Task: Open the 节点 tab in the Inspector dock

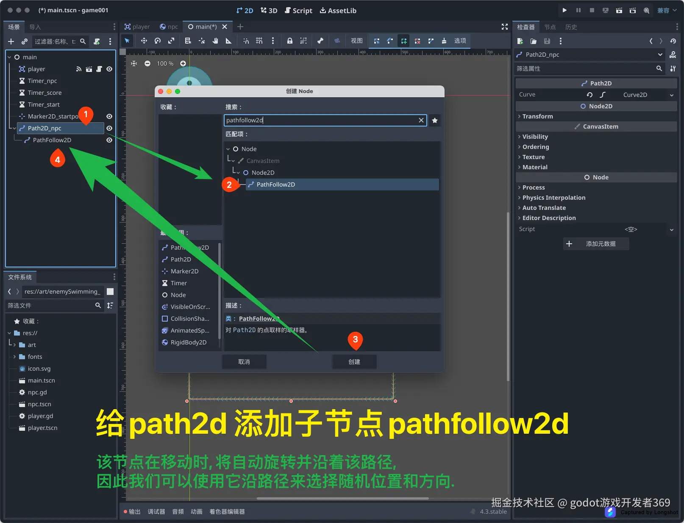Action: [x=550, y=27]
